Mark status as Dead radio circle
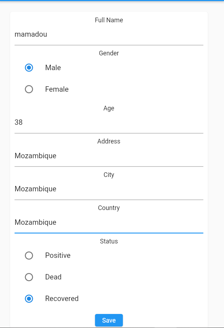This screenshot has height=328, width=224. (29, 277)
